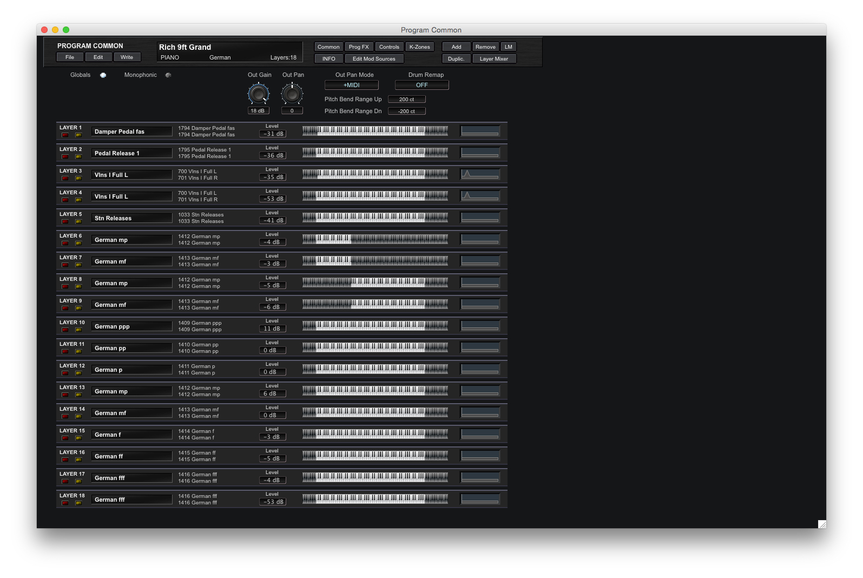Open the K-Zones page
Image resolution: width=863 pixels, height=578 pixels.
(x=419, y=47)
